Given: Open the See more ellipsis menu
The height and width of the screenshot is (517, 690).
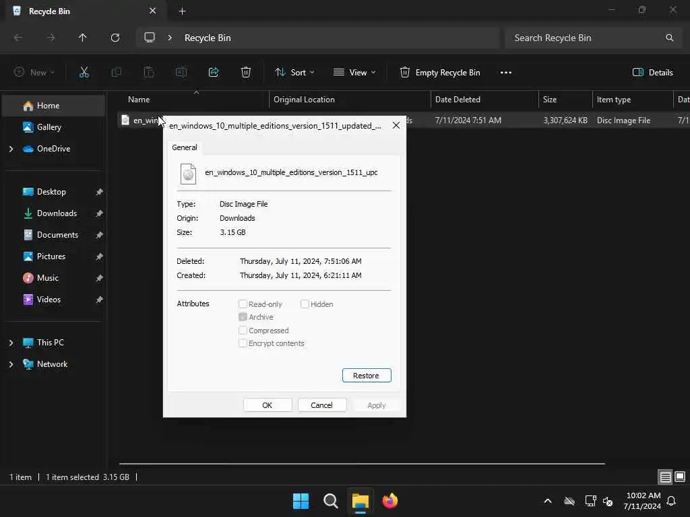Looking at the screenshot, I should coord(505,73).
